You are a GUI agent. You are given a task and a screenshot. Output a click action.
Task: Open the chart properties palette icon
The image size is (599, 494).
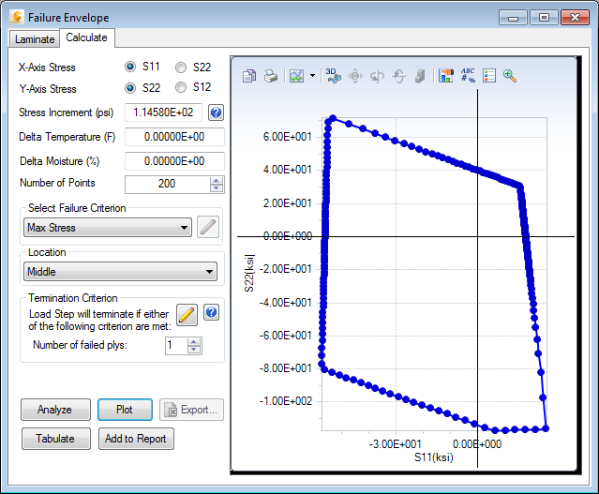446,76
